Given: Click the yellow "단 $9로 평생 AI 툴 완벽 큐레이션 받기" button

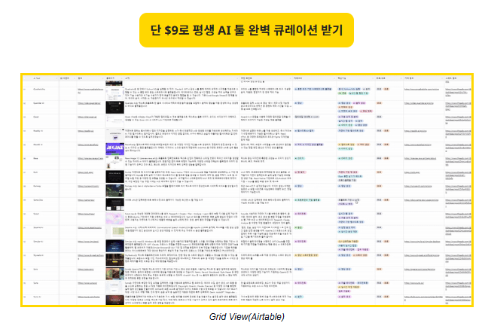Looking at the screenshot, I should click(246, 30).
